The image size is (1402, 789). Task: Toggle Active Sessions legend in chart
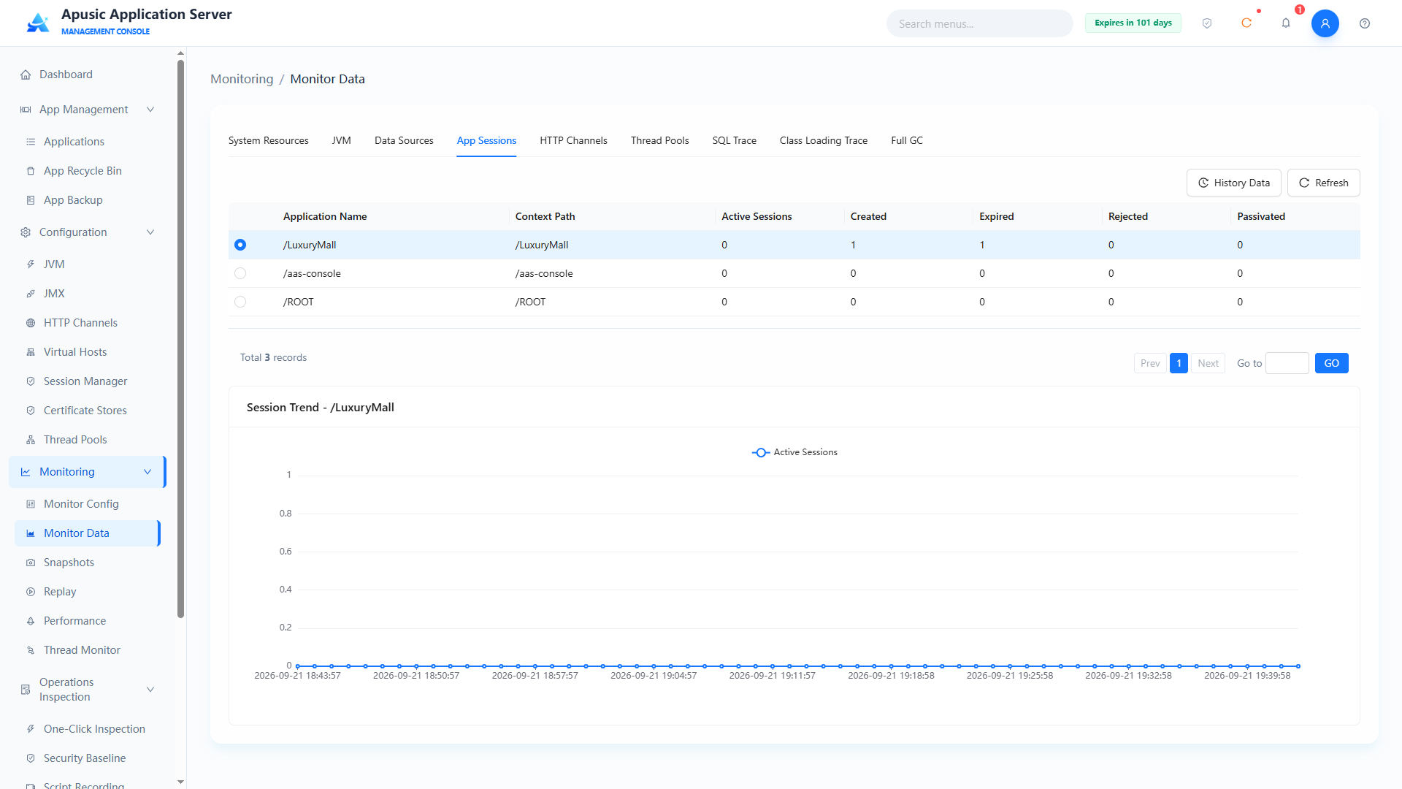794,452
